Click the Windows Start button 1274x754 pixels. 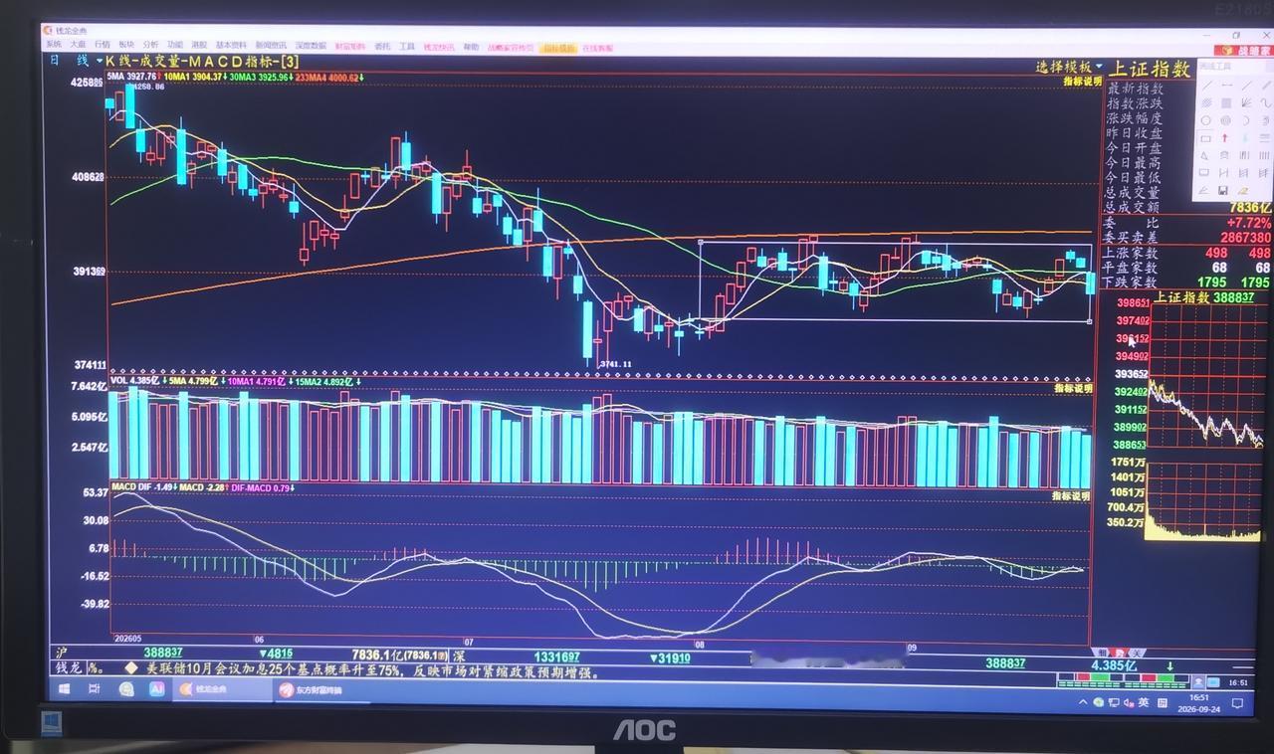(x=64, y=690)
